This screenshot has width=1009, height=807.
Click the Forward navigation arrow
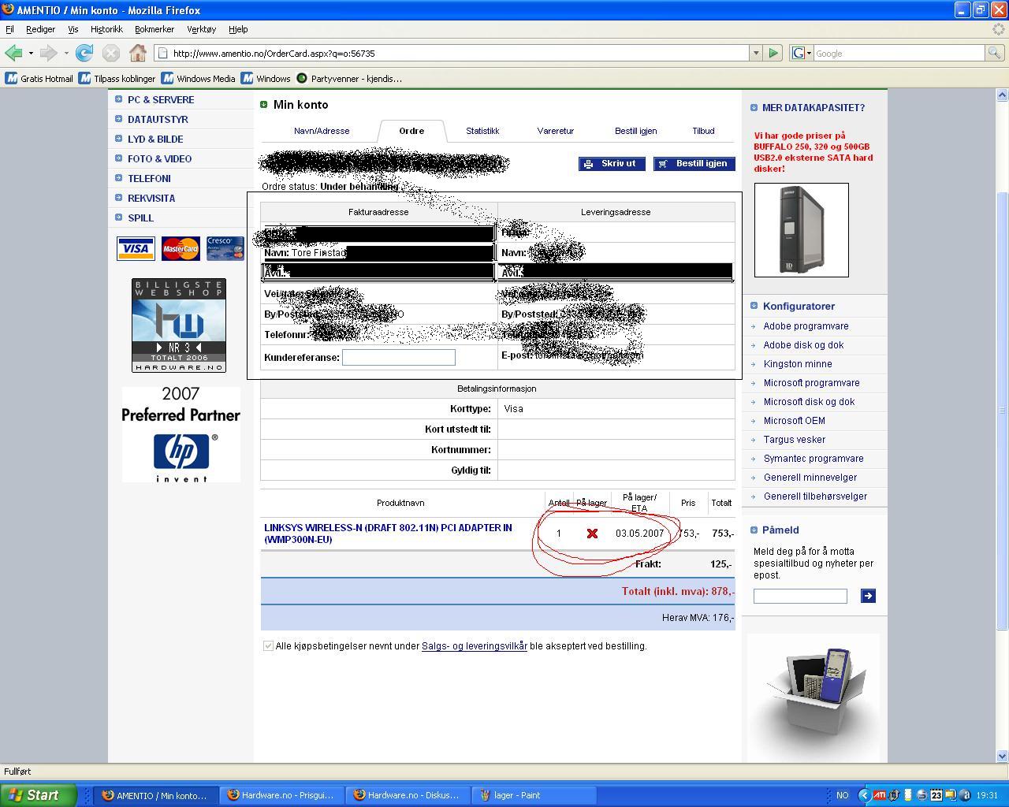point(48,53)
